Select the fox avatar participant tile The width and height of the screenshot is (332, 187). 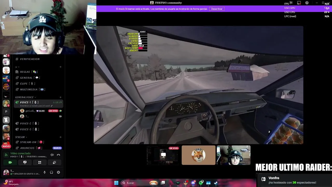point(198,155)
